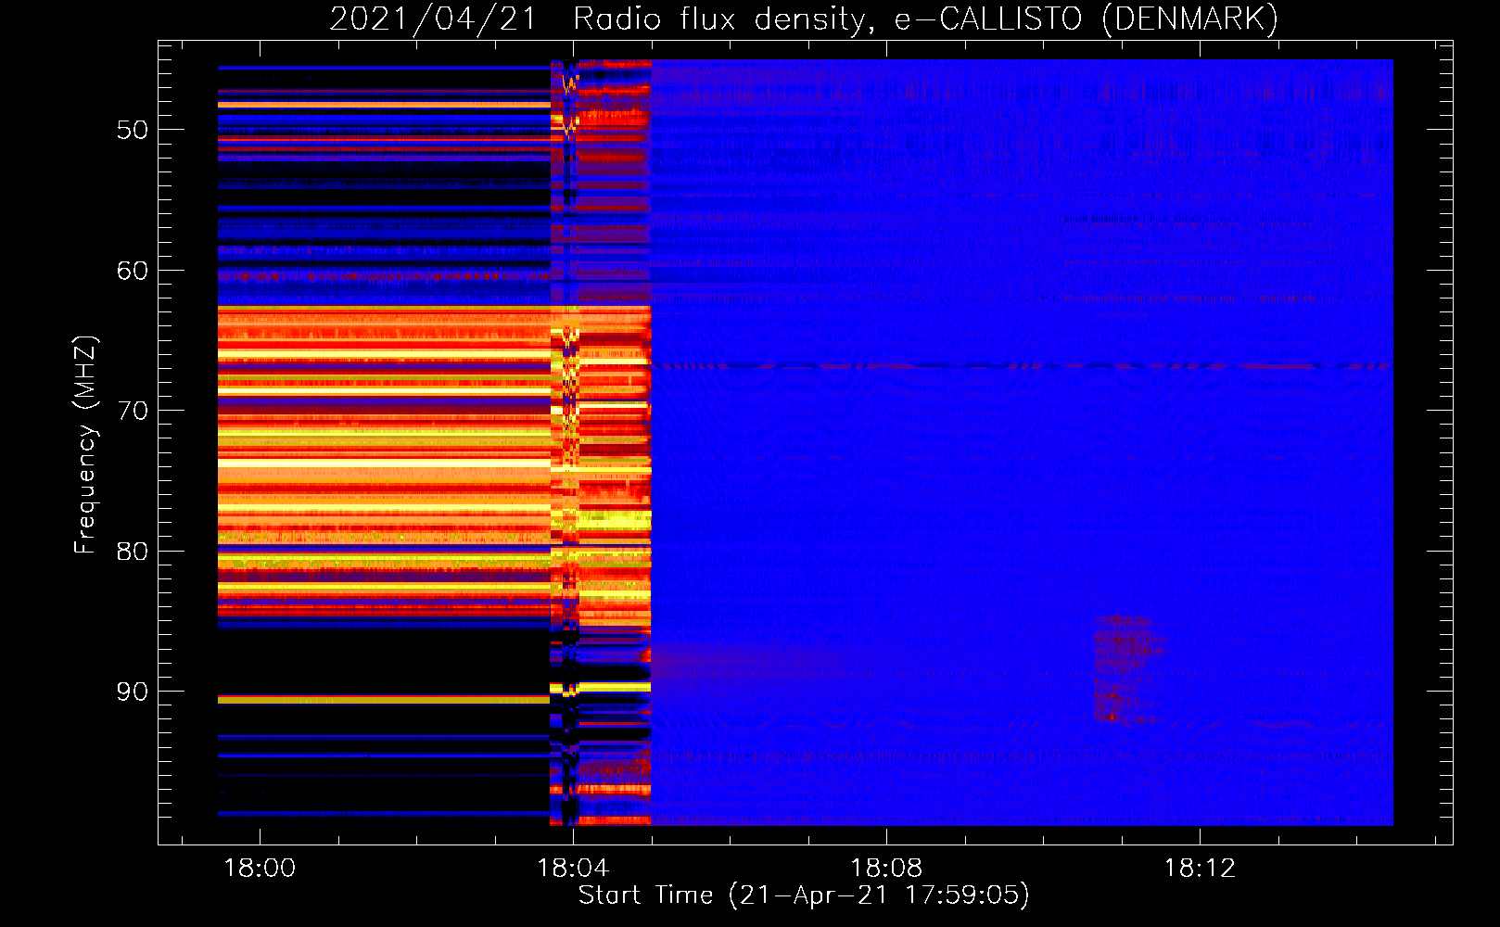The width and height of the screenshot is (1500, 927).
Task: Click the "50" frequency tick label
Action: (x=133, y=130)
